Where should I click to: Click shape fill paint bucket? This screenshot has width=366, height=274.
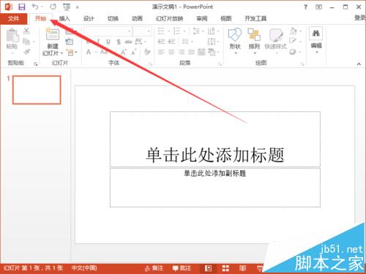(x=294, y=31)
